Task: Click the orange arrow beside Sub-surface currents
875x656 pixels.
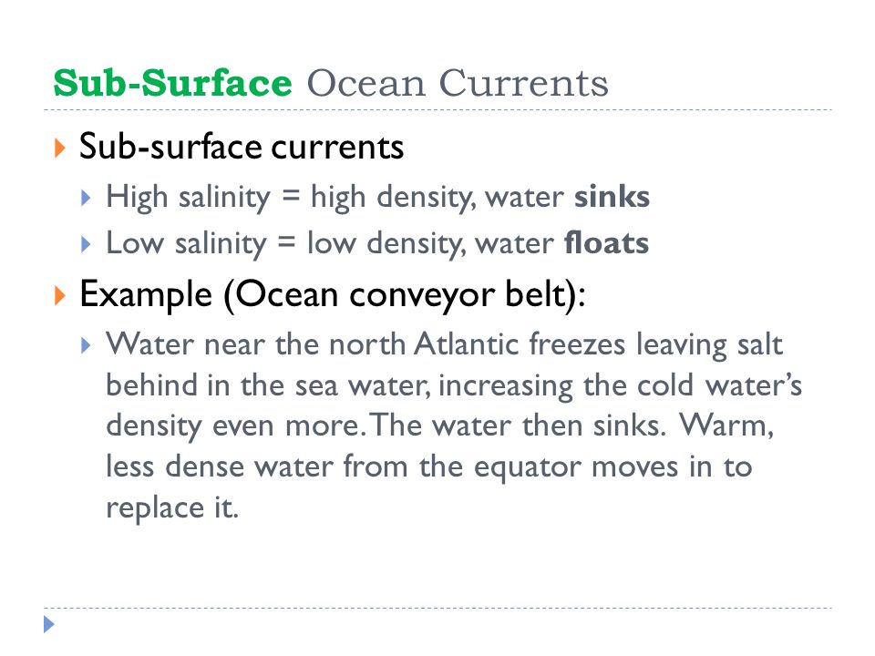Action: point(60,149)
